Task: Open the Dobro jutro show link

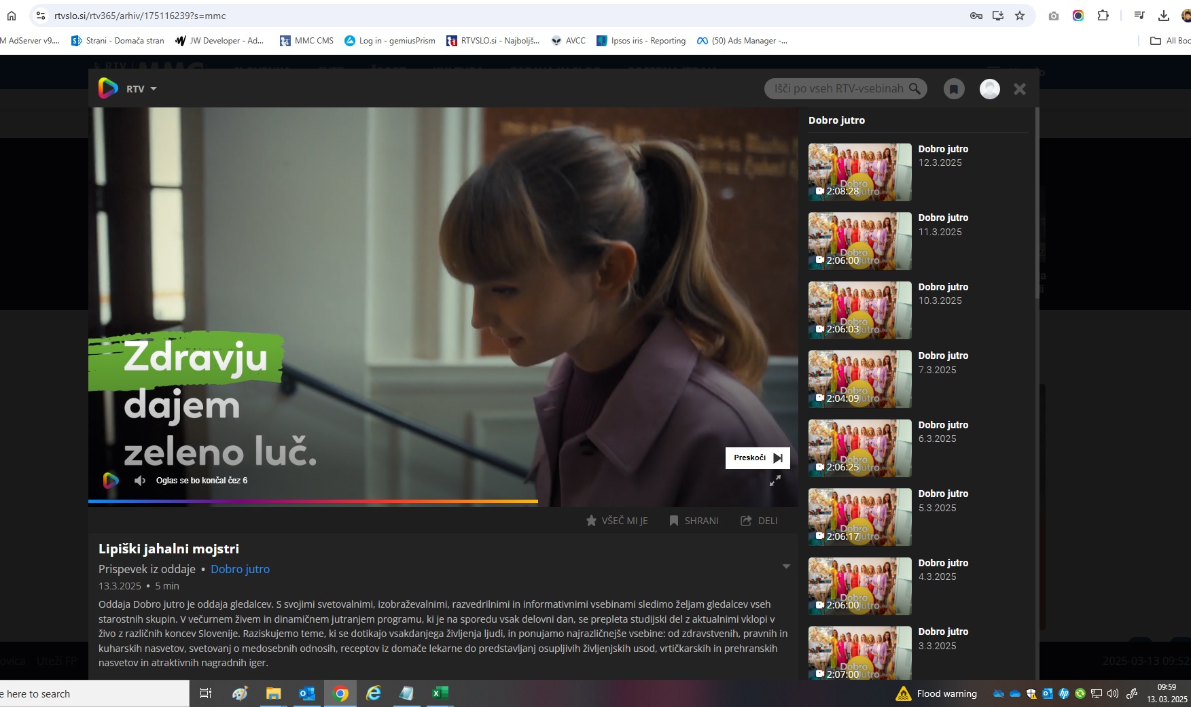Action: click(240, 569)
